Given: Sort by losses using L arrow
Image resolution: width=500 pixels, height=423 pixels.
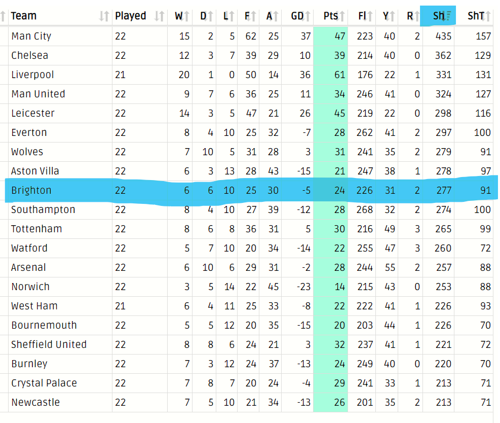Looking at the screenshot, I should click(x=231, y=16).
